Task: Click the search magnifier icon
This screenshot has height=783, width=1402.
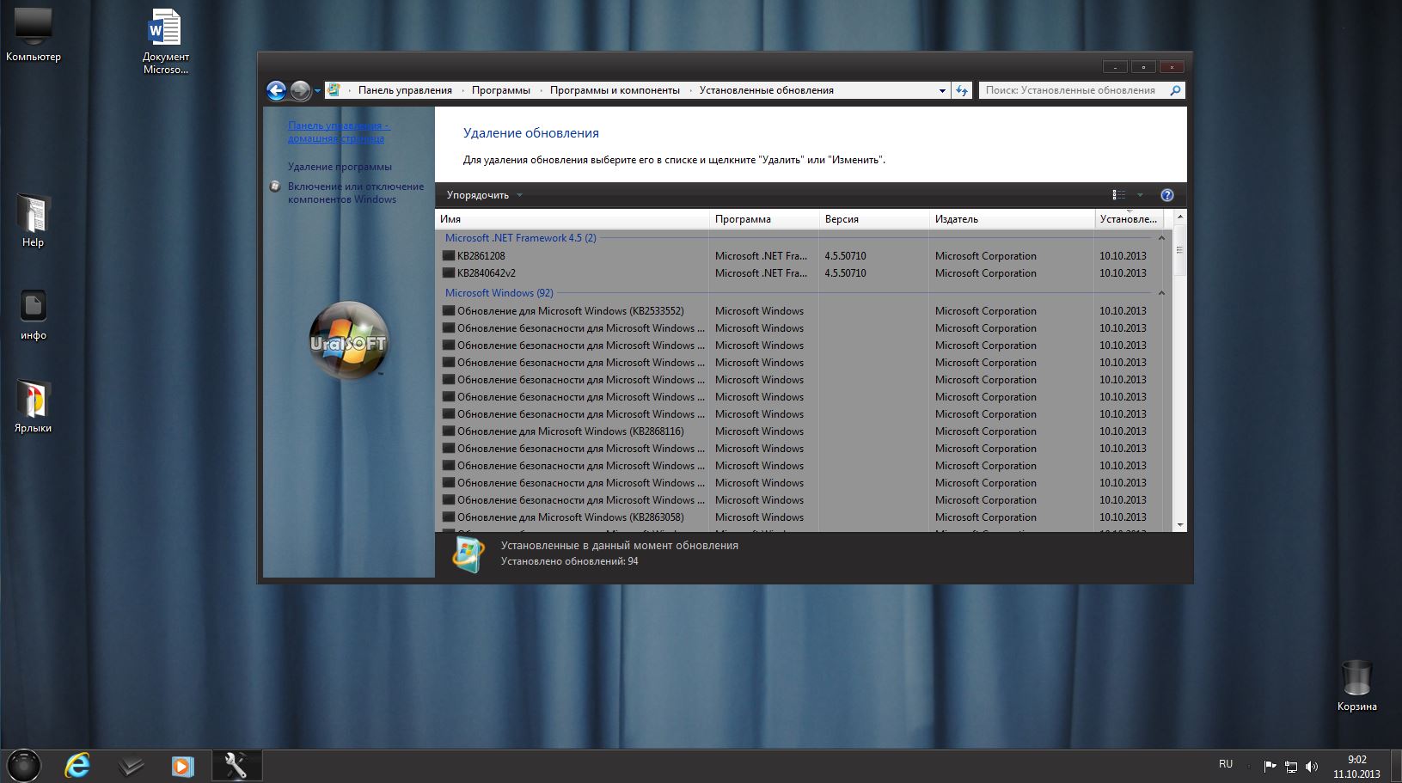Action: pyautogui.click(x=1176, y=90)
